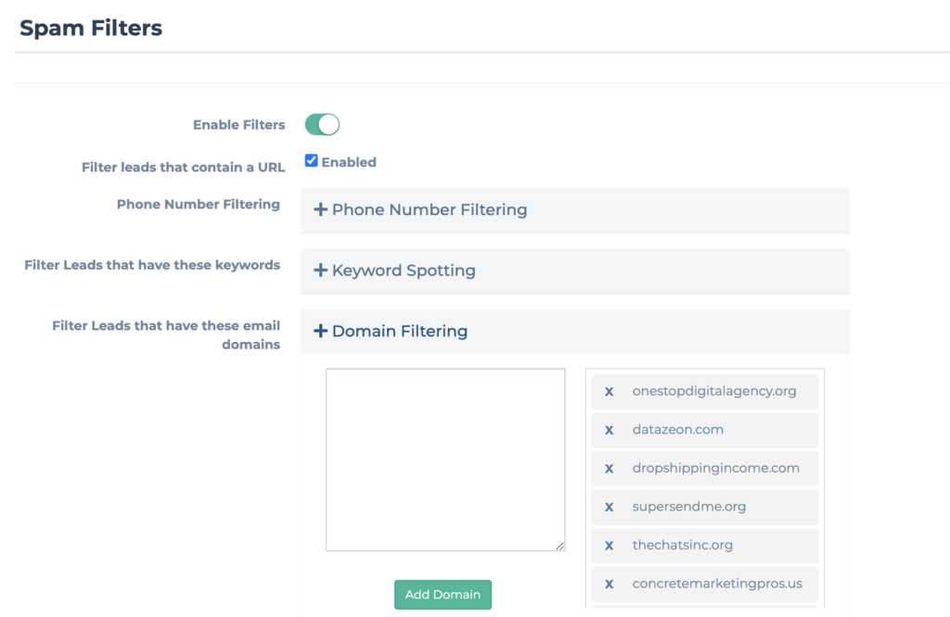Click inside the domain entry text area
Screen dimensions: 950x617
pyautogui.click(x=444, y=459)
